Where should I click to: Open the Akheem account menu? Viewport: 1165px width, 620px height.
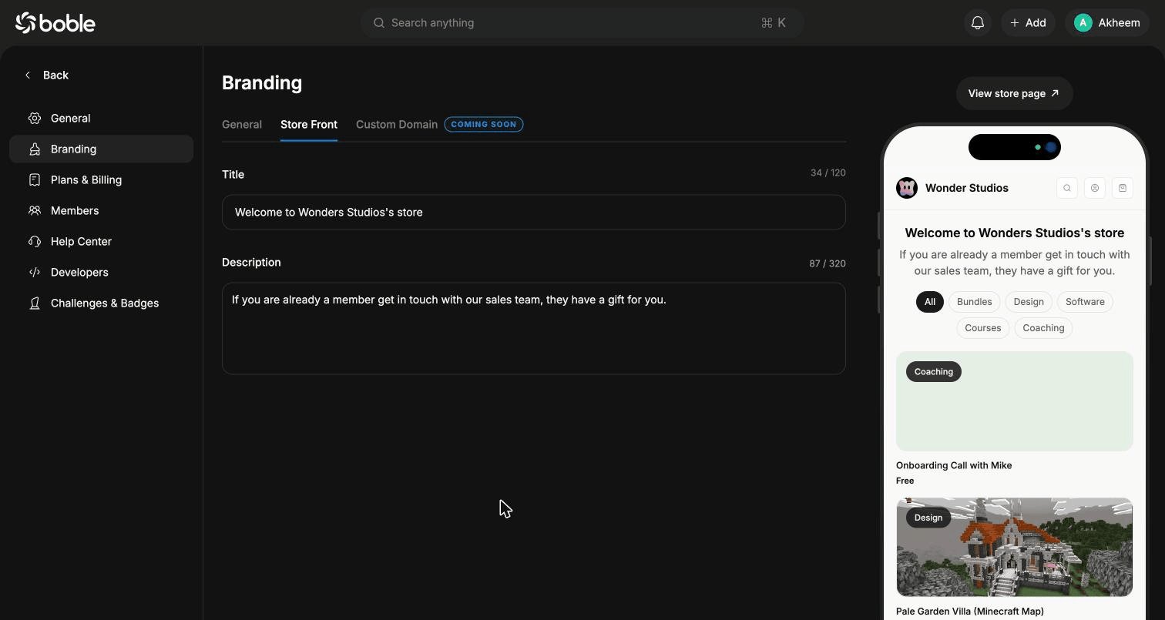1107,23
